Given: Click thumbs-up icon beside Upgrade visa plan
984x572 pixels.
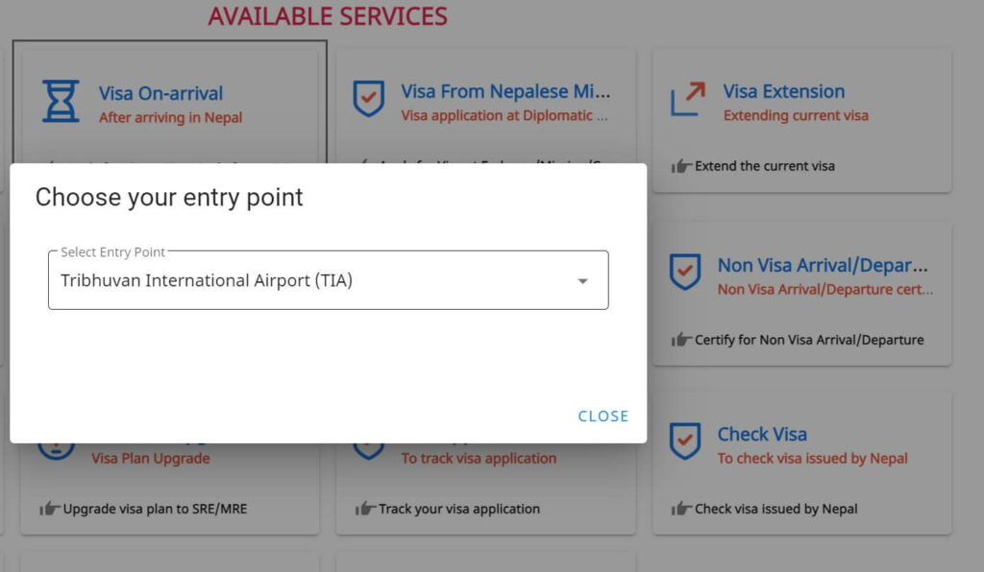Looking at the screenshot, I should (x=50, y=509).
